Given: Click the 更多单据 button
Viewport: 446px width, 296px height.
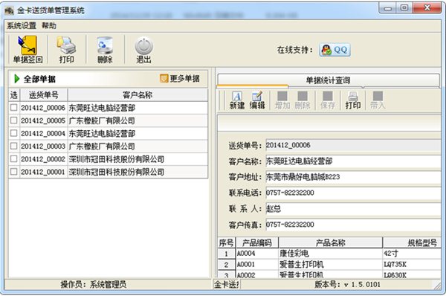Looking at the screenshot, I should pyautogui.click(x=180, y=78).
